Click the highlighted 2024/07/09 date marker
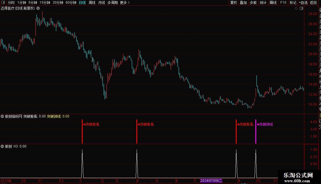321x184 pixels. click(211, 181)
